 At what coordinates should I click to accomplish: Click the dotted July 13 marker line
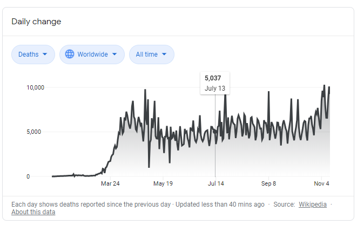(215, 135)
